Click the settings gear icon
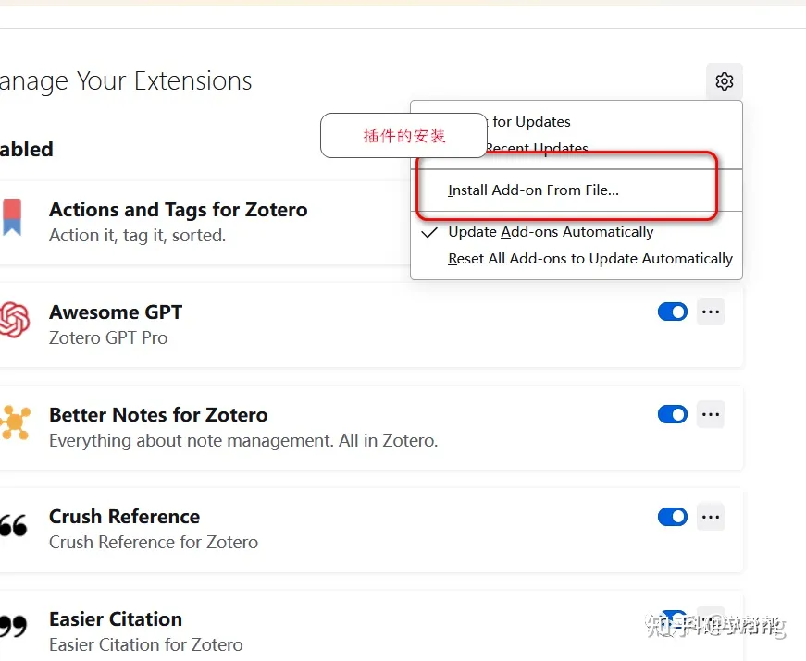 coord(725,80)
